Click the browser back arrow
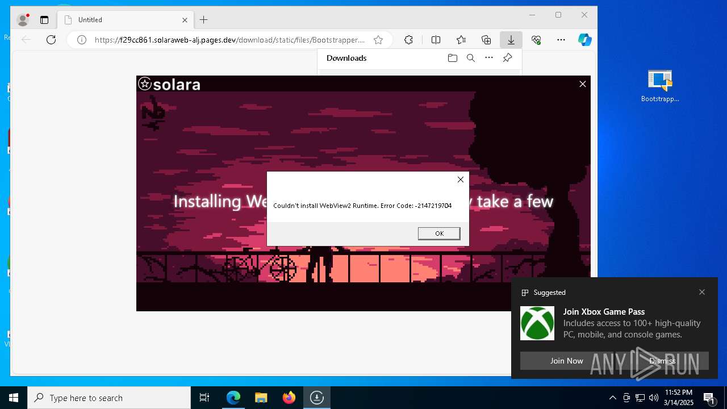The width and height of the screenshot is (727, 409). tap(26, 40)
